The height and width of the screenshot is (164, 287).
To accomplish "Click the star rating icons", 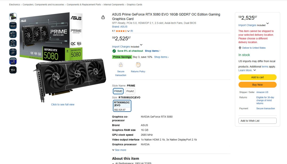I will point(121,31).
